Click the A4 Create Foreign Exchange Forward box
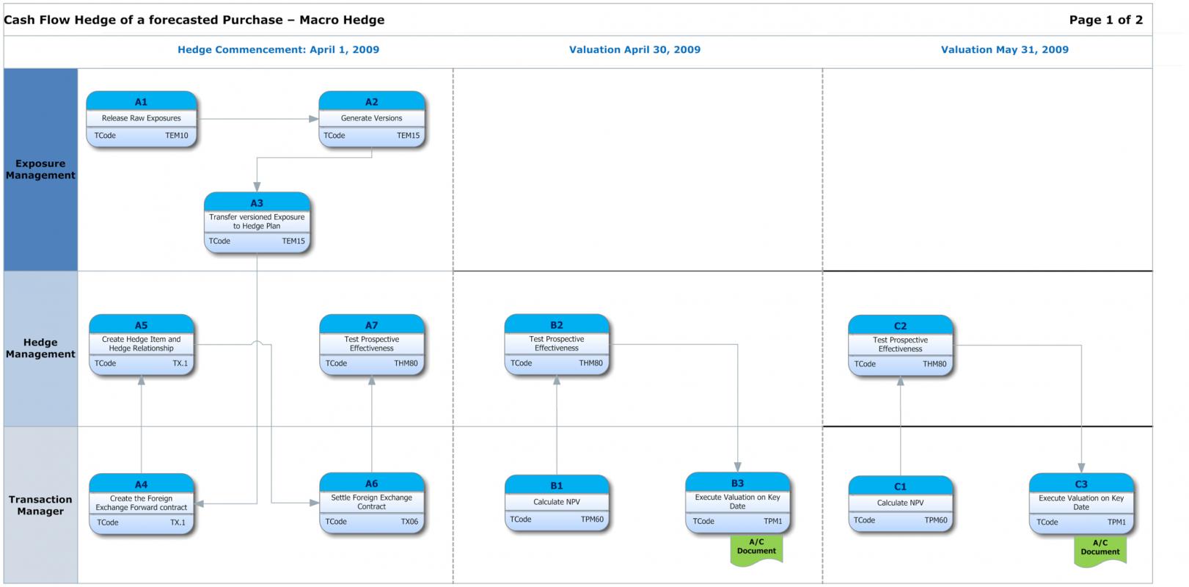The image size is (1189, 587). 142,504
